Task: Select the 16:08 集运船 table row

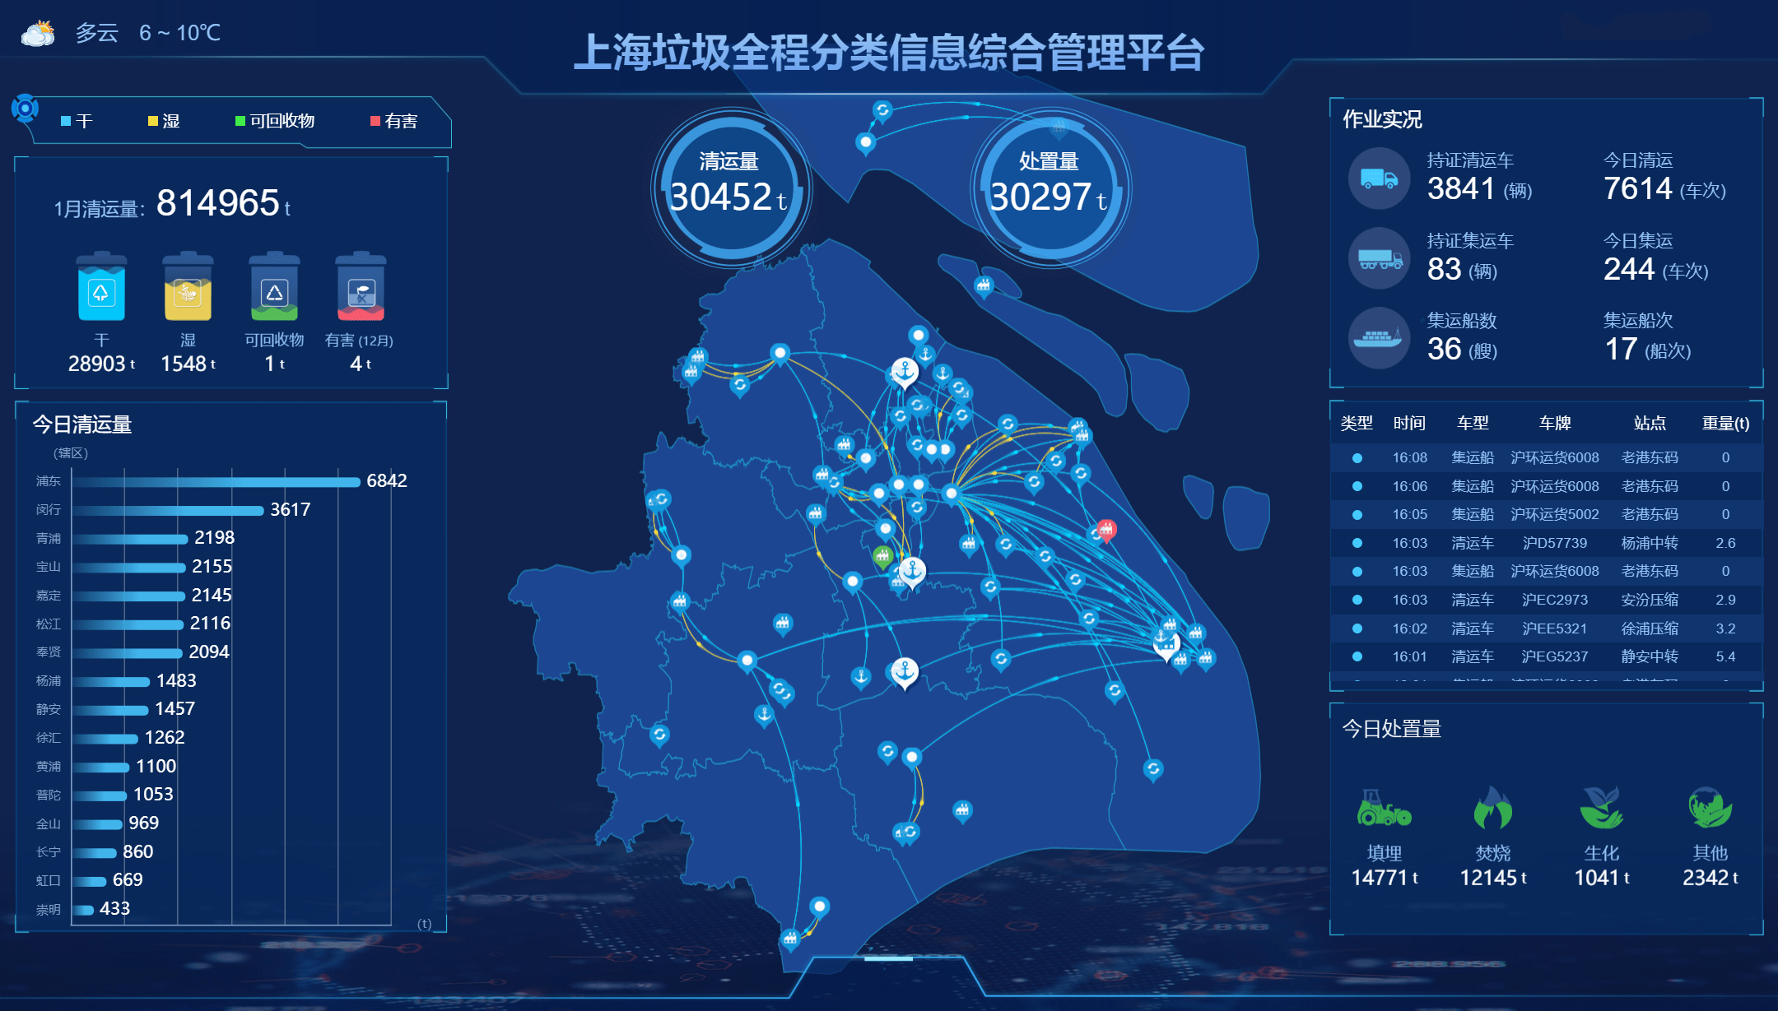Action: click(x=1547, y=457)
